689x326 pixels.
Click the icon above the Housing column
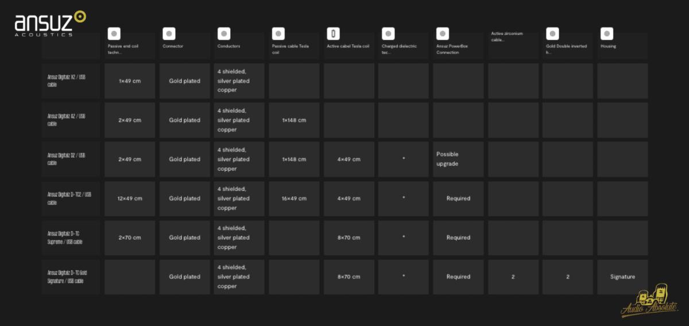[x=607, y=34]
